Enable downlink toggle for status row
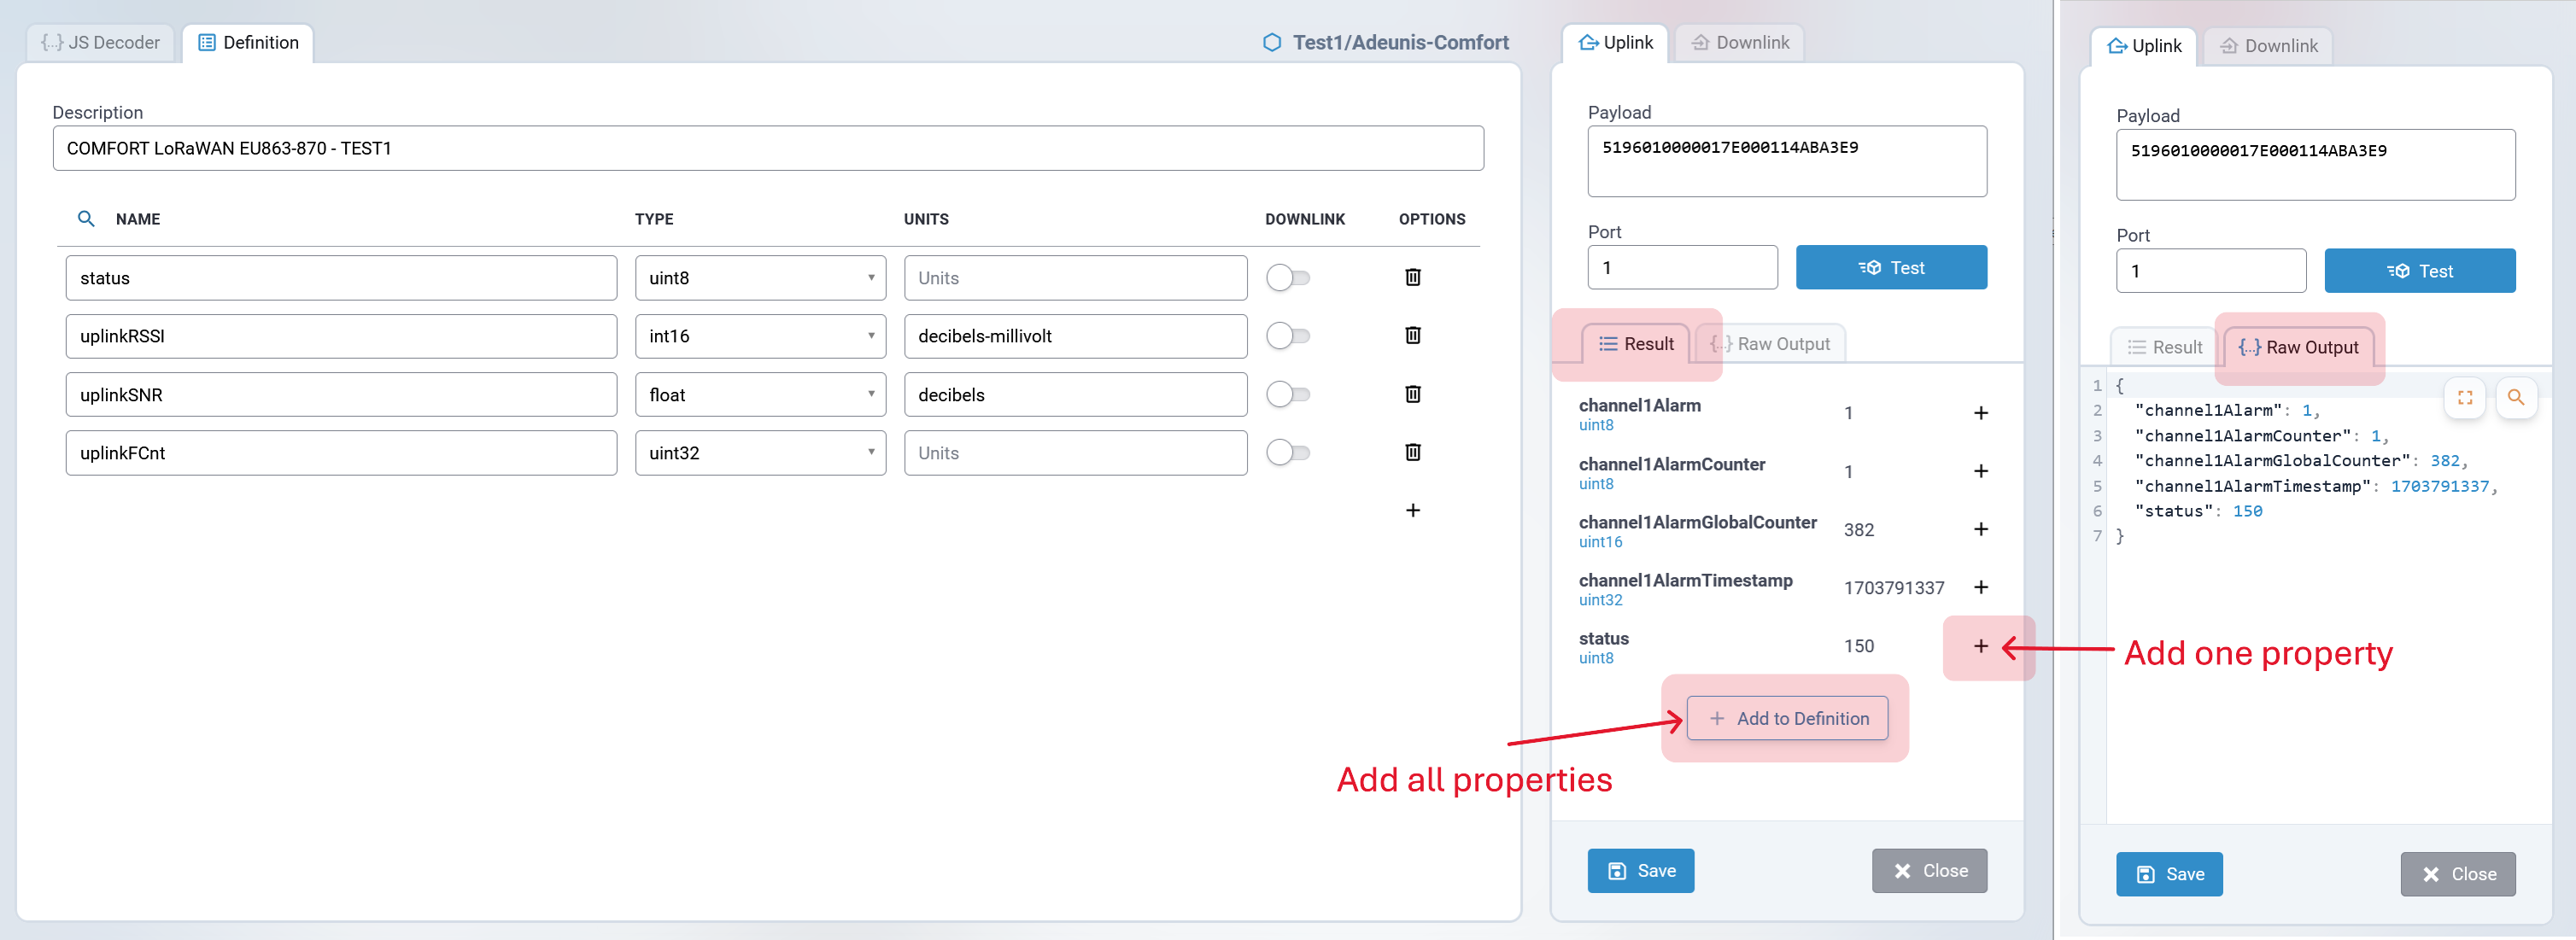Image resolution: width=2576 pixels, height=940 pixels. coord(1287,278)
